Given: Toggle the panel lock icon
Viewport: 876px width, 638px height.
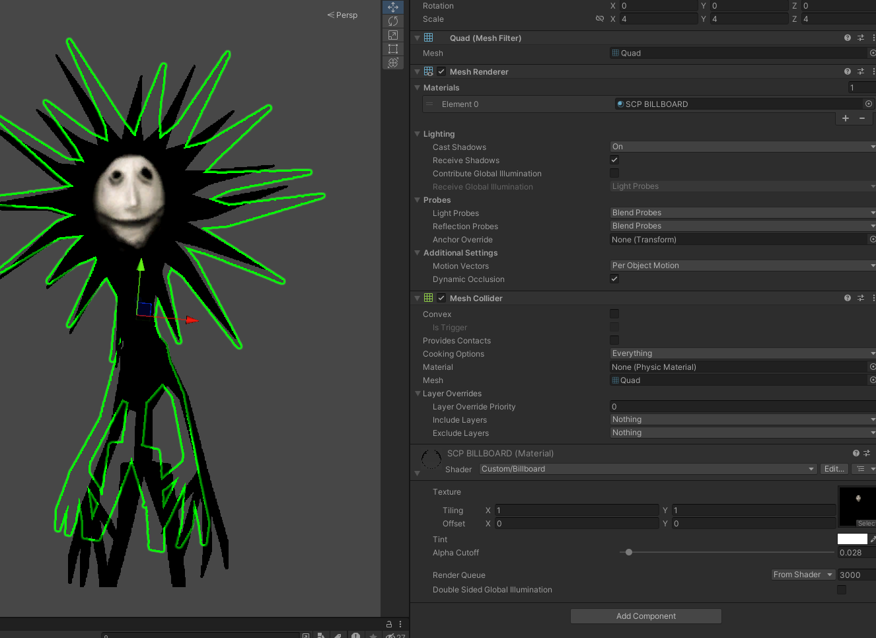Looking at the screenshot, I should (389, 624).
